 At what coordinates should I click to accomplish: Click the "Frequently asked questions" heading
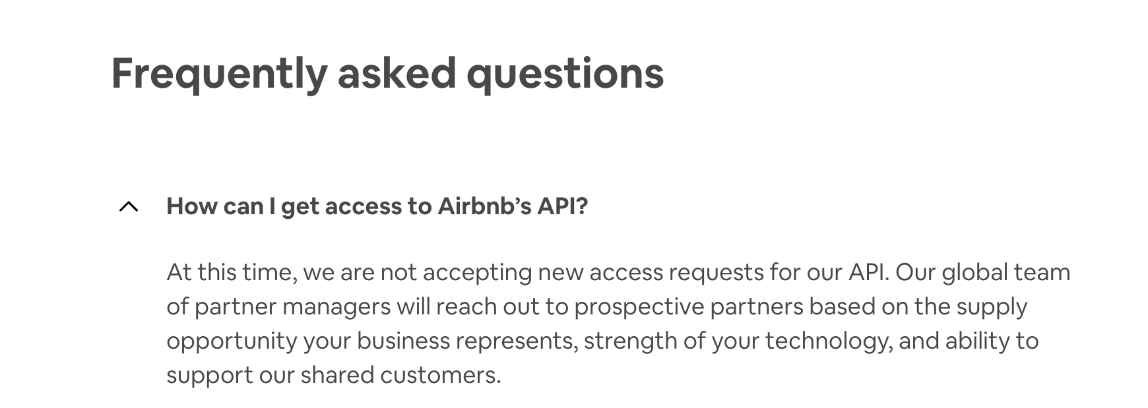pos(387,73)
